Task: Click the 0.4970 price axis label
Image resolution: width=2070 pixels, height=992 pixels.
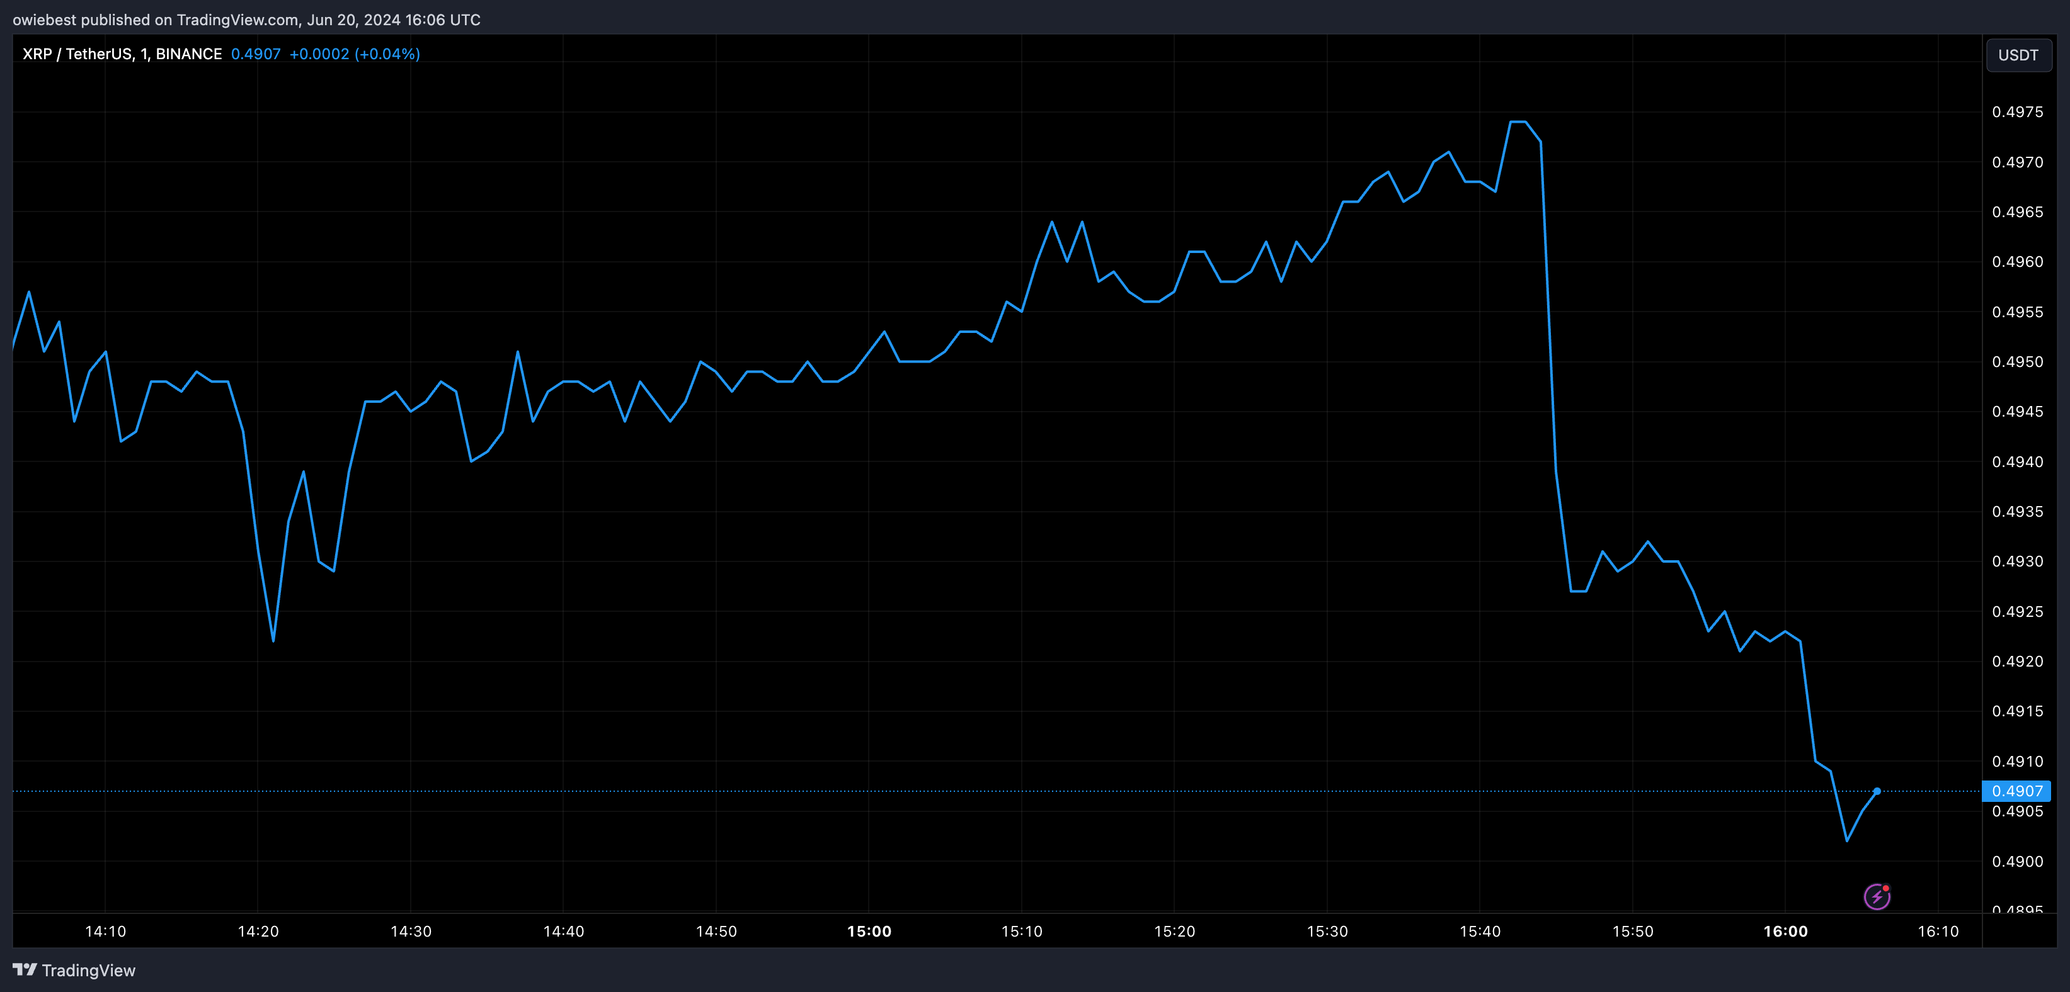Action: [x=2017, y=162]
